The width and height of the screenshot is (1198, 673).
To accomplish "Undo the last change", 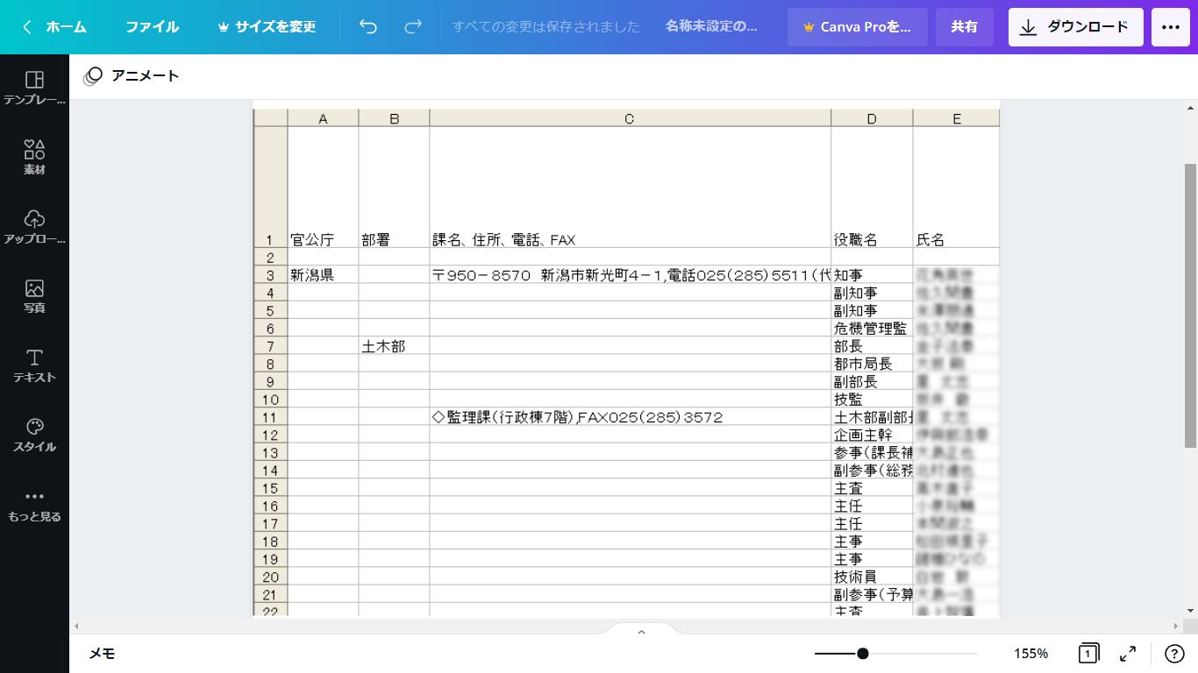I will click(368, 27).
